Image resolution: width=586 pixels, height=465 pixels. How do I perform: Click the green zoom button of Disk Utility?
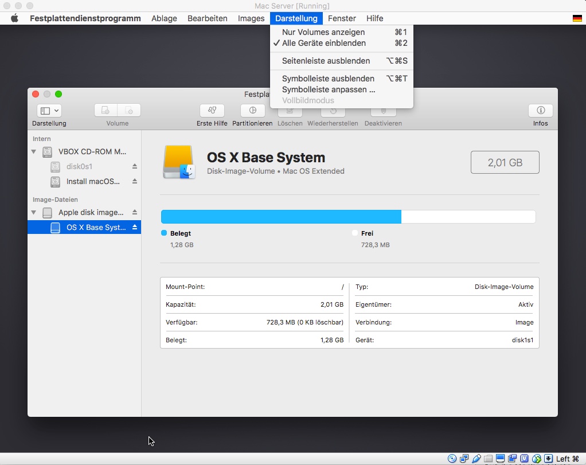[x=58, y=94]
